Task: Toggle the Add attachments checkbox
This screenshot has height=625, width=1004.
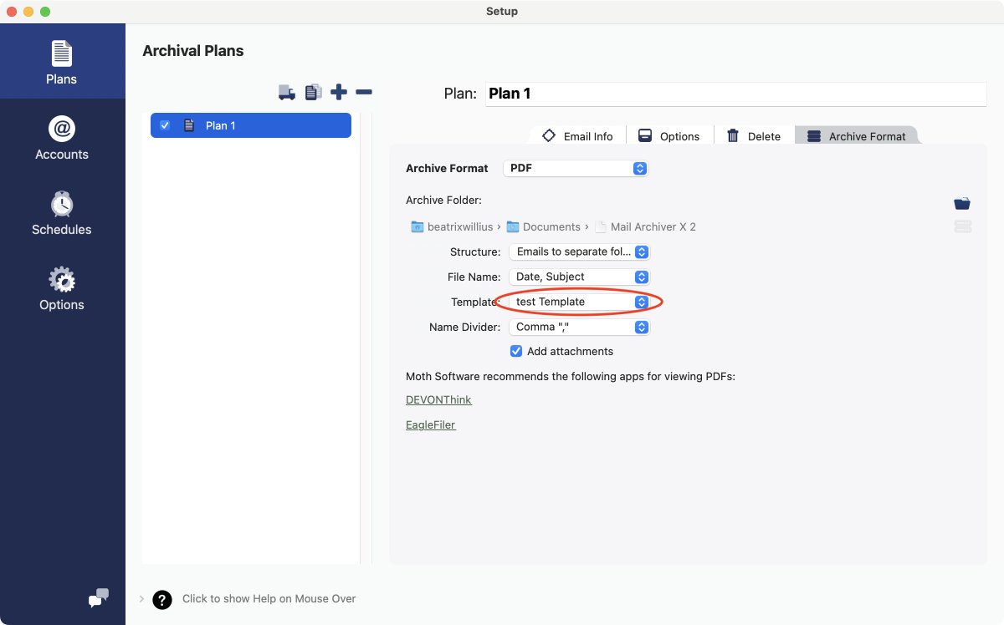Action: (516, 351)
